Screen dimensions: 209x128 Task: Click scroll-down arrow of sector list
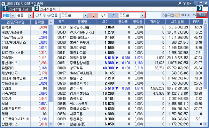click(x=51, y=124)
